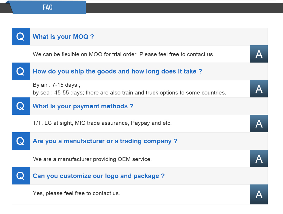Select the FAQ tab header

48,7
